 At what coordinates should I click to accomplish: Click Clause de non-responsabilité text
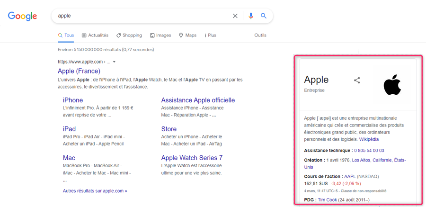click(363, 191)
